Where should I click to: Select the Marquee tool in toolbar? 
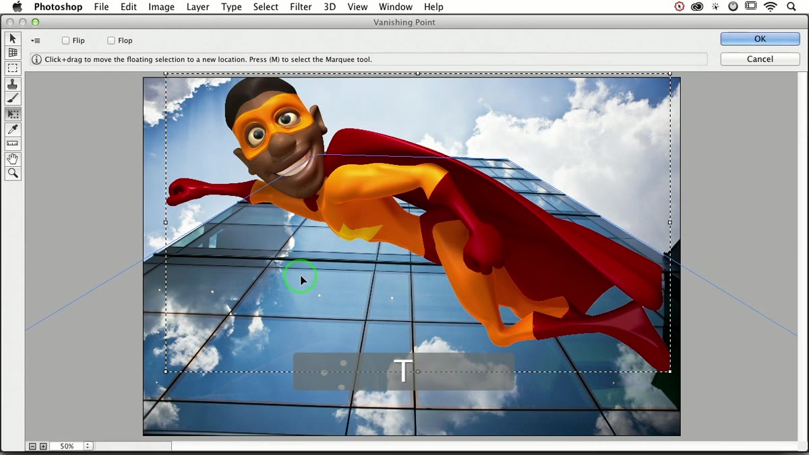[x=13, y=69]
